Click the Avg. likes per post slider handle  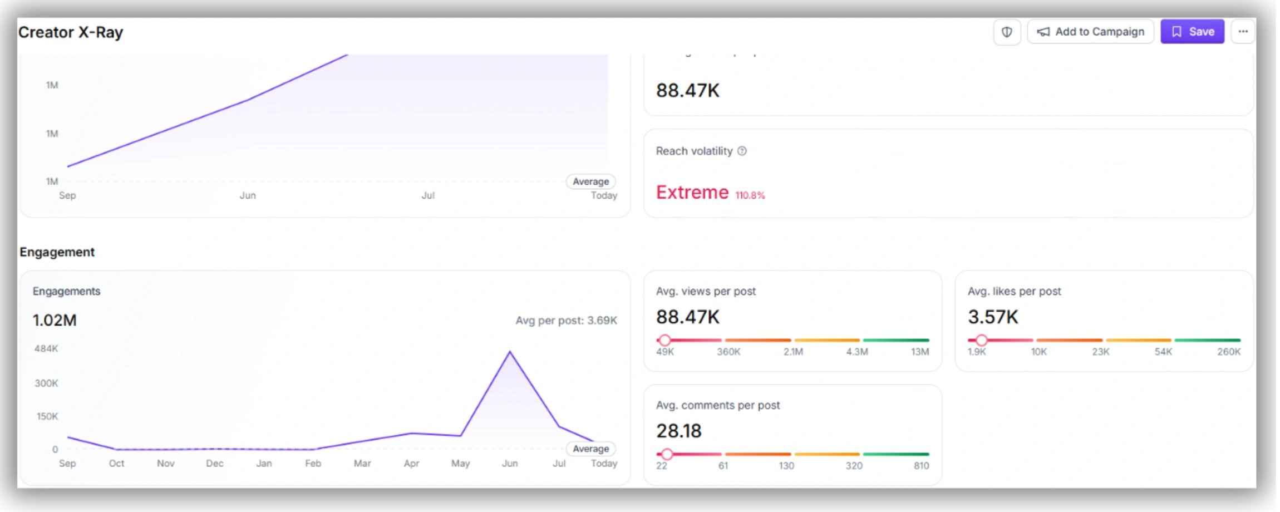(x=982, y=339)
